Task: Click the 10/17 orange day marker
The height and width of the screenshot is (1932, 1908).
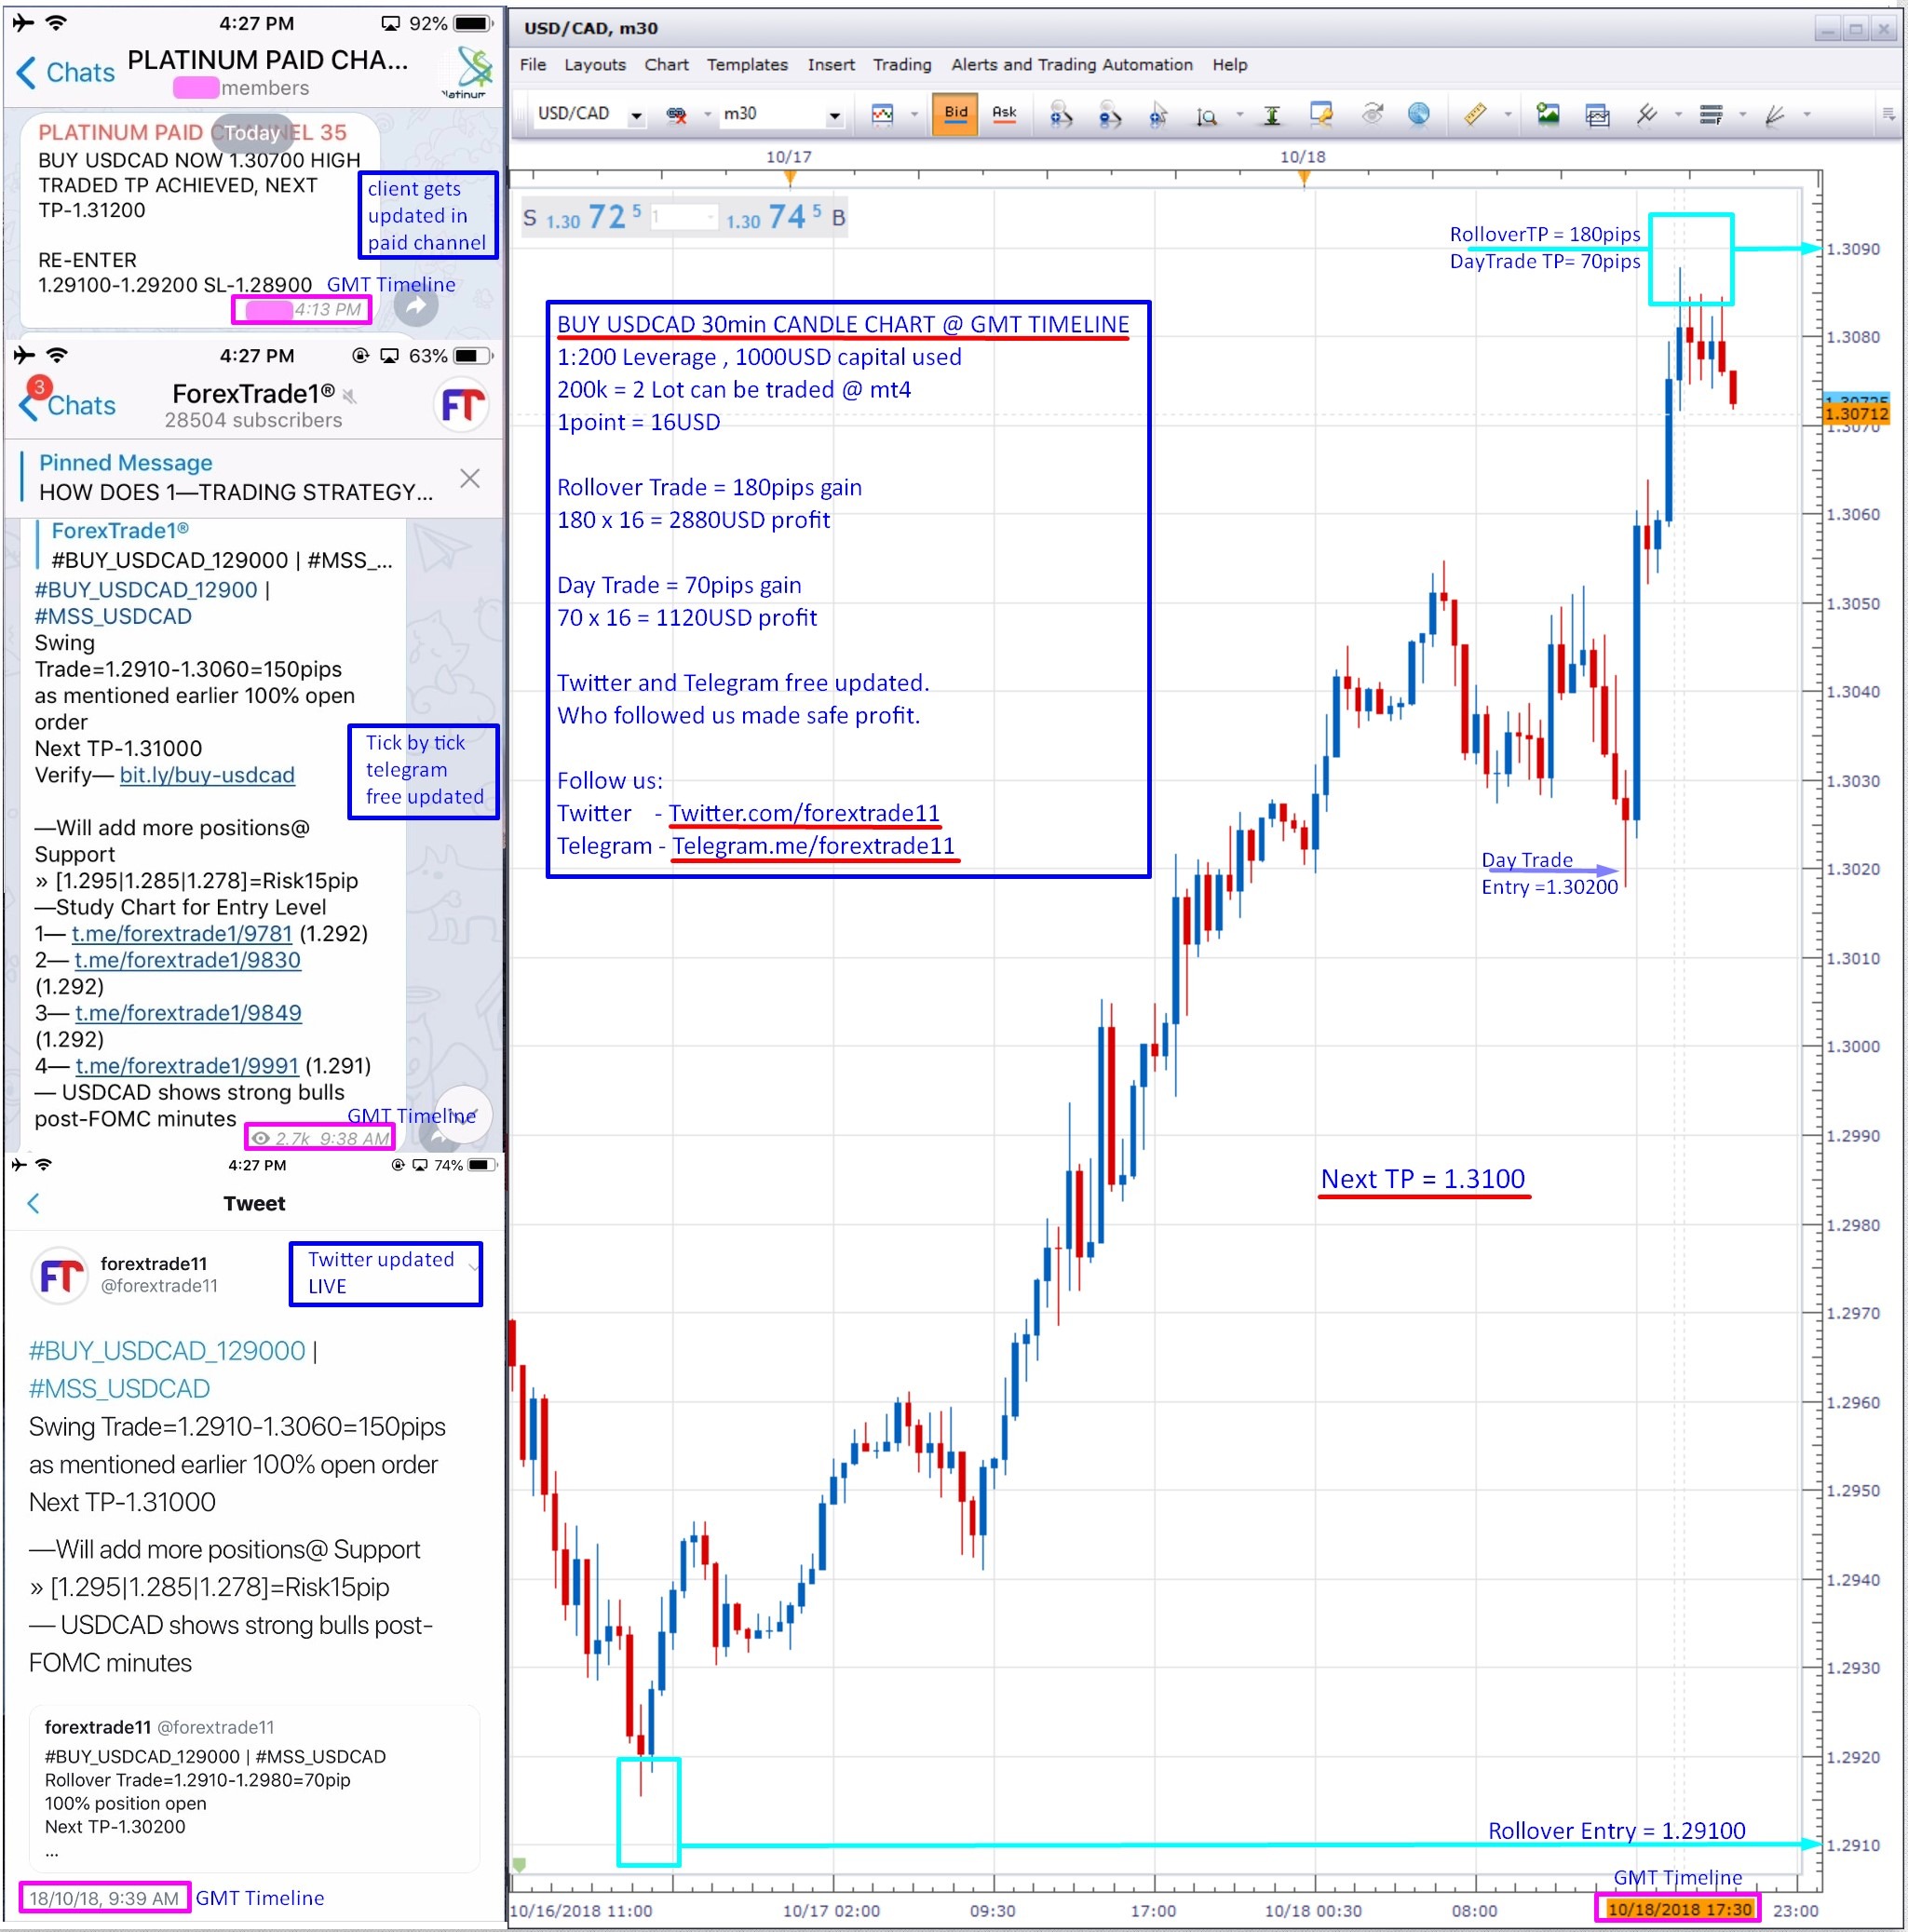Action: 790,178
